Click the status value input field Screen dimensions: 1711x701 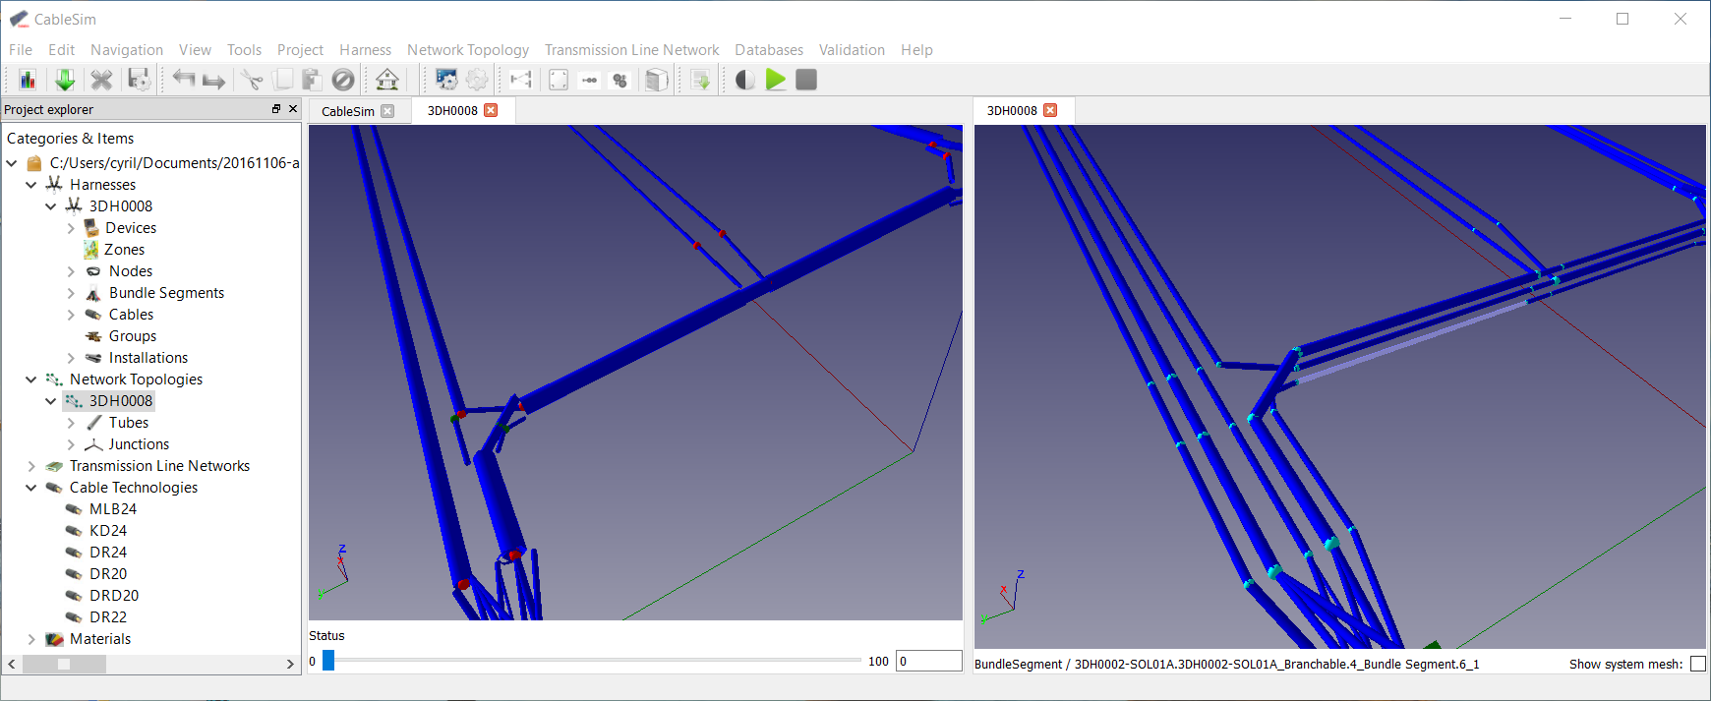(929, 661)
